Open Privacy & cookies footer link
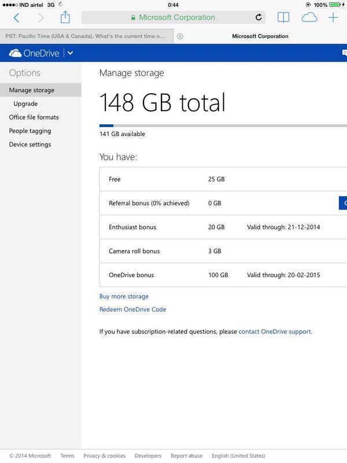 point(105,455)
